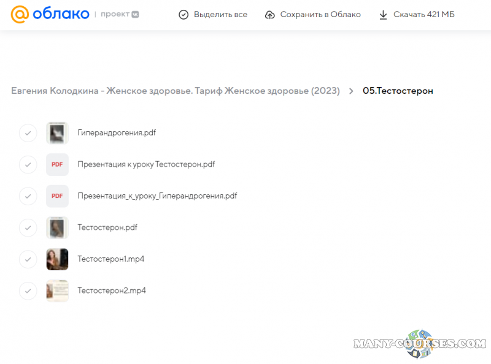The width and height of the screenshot is (491, 364).
Task: Click the cloud upload save icon
Action: [269, 15]
